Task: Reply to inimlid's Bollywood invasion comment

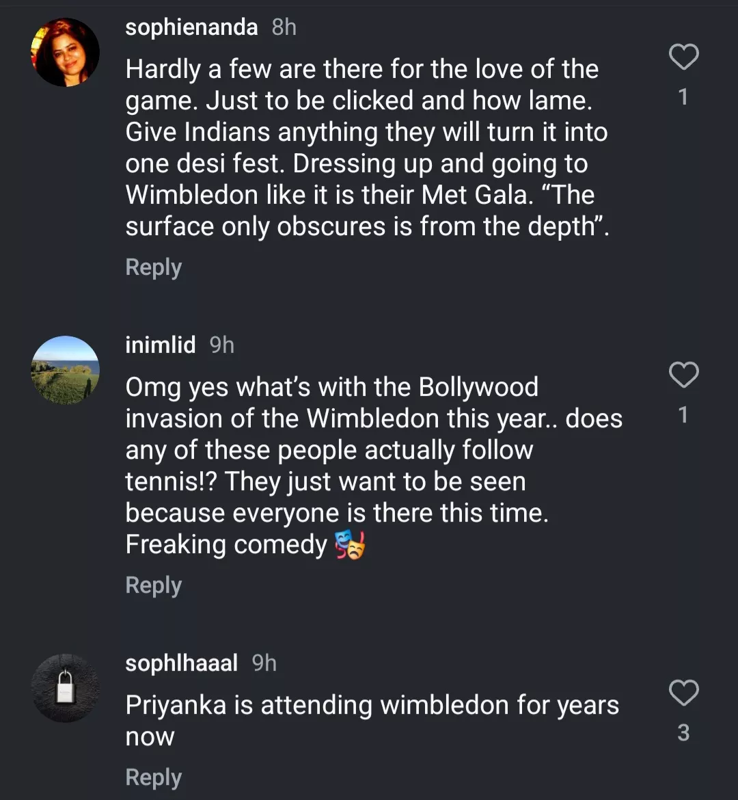Action: click(x=154, y=585)
